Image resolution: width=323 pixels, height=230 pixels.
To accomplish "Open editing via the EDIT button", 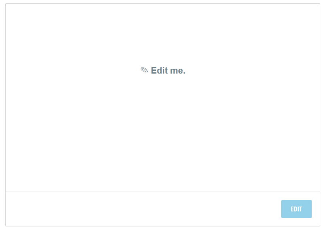I will click(296, 209).
